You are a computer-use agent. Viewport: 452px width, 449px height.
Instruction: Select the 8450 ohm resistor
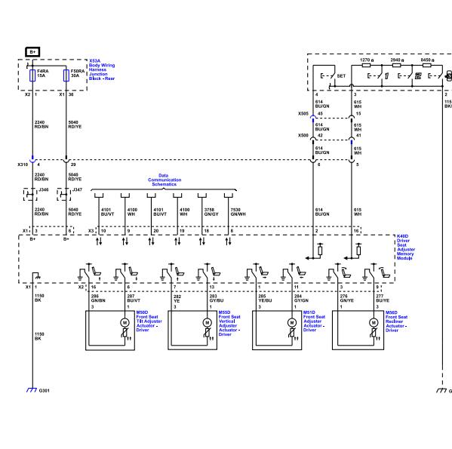(427, 66)
